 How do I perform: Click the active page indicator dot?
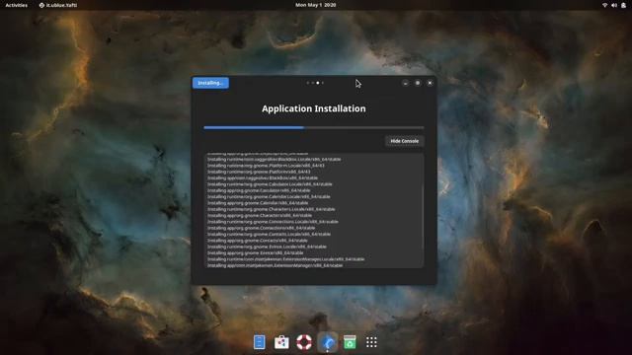(x=318, y=83)
